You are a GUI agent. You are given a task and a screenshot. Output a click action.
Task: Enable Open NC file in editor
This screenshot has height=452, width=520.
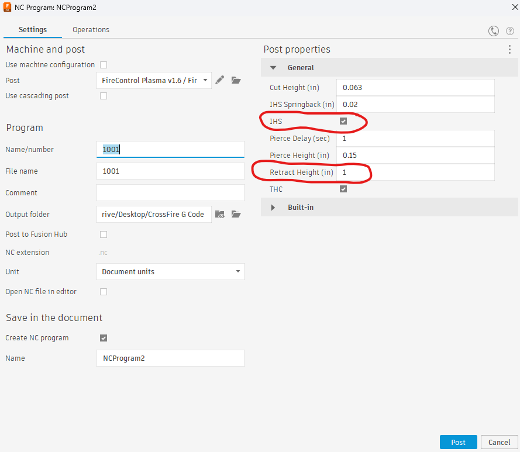104,292
